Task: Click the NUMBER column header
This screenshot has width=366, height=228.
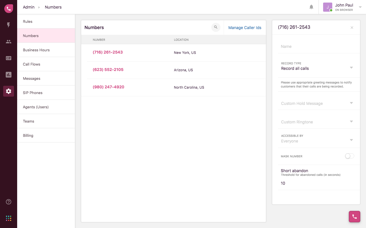Action: click(x=99, y=40)
